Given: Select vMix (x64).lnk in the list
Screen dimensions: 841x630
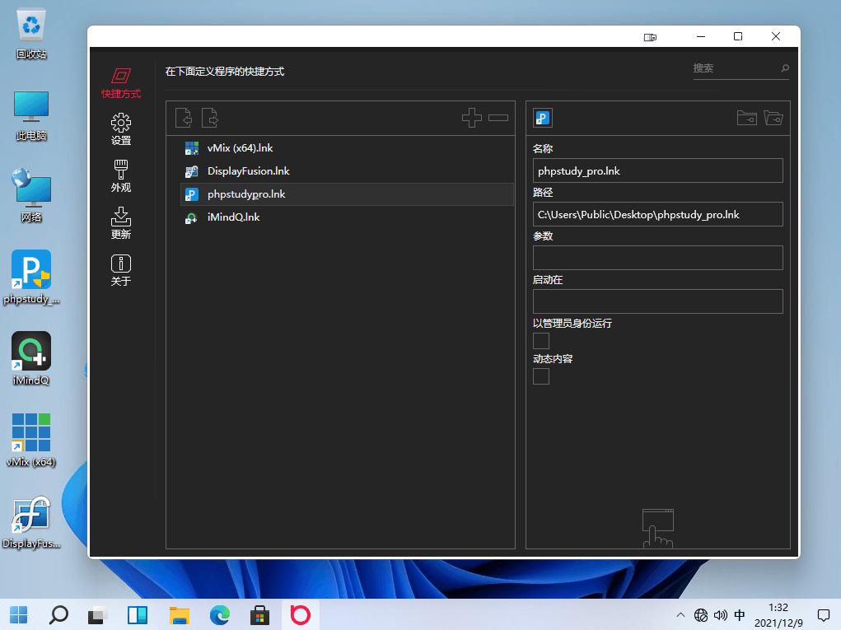Looking at the screenshot, I should tap(347, 148).
